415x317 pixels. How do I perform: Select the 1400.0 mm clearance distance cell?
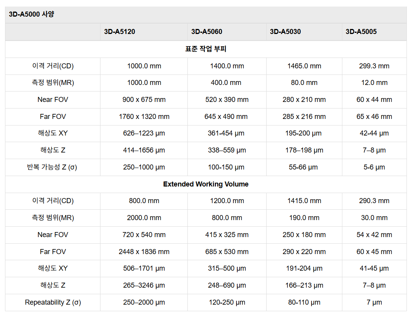pos(227,66)
